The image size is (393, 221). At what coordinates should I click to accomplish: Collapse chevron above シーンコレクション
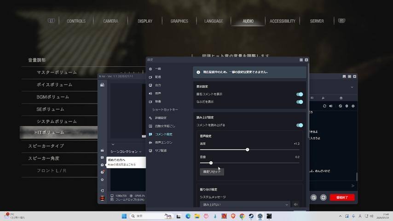pyautogui.click(x=113, y=145)
